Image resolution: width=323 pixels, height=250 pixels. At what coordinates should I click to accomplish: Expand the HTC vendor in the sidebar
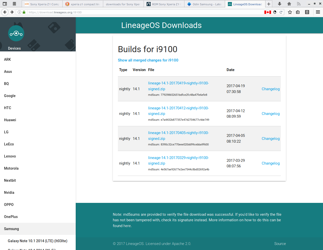(x=38, y=108)
